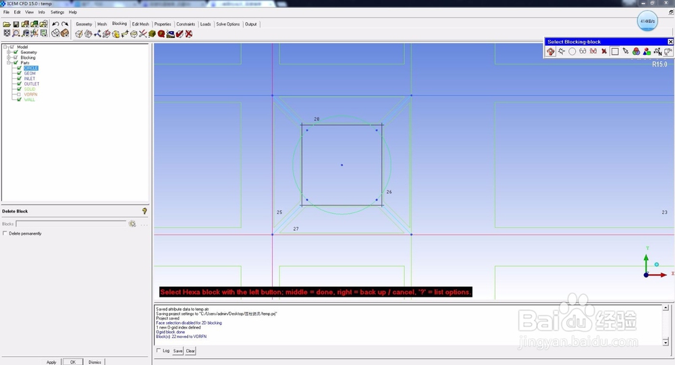675x365 pixels.
Task: Click the Redo arrow icon
Action: [65, 24]
